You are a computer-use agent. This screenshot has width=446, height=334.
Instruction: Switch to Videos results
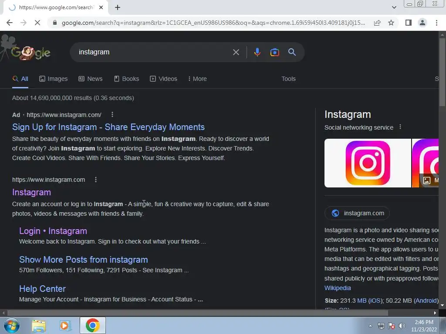164,79
